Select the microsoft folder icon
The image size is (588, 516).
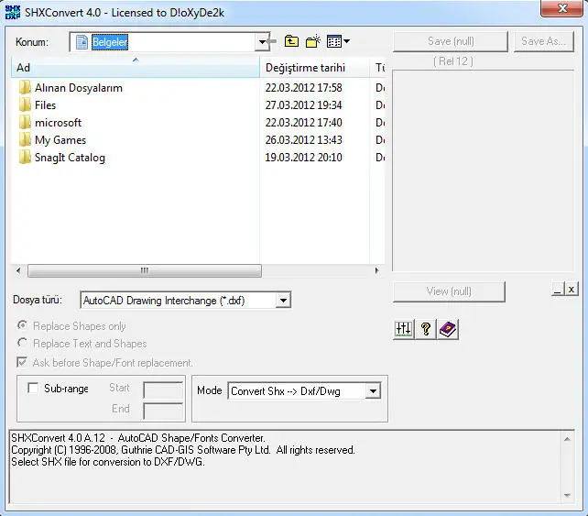[25, 122]
